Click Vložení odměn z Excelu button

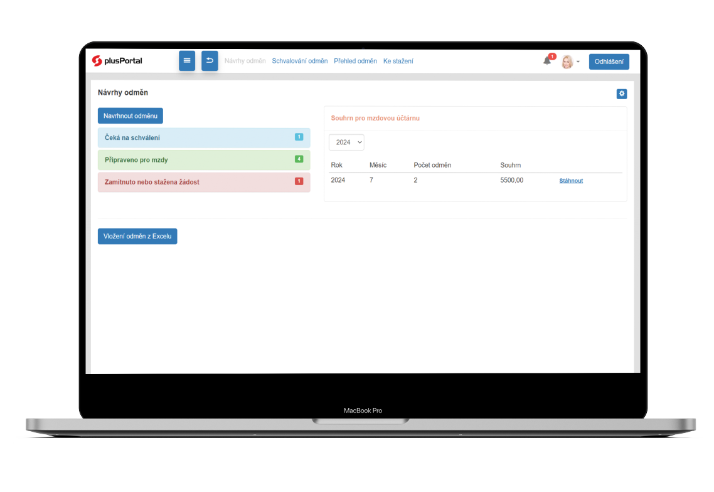tap(137, 237)
